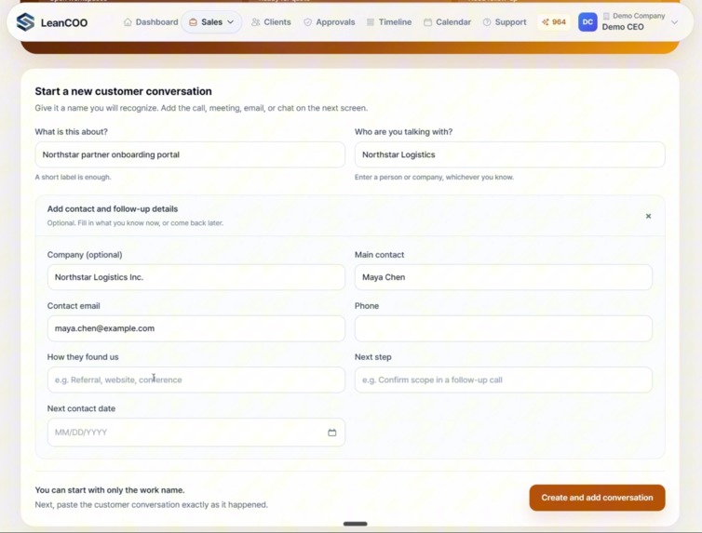Screen dimensions: 702x533
Task: Click the Next step field
Action: click(503, 380)
